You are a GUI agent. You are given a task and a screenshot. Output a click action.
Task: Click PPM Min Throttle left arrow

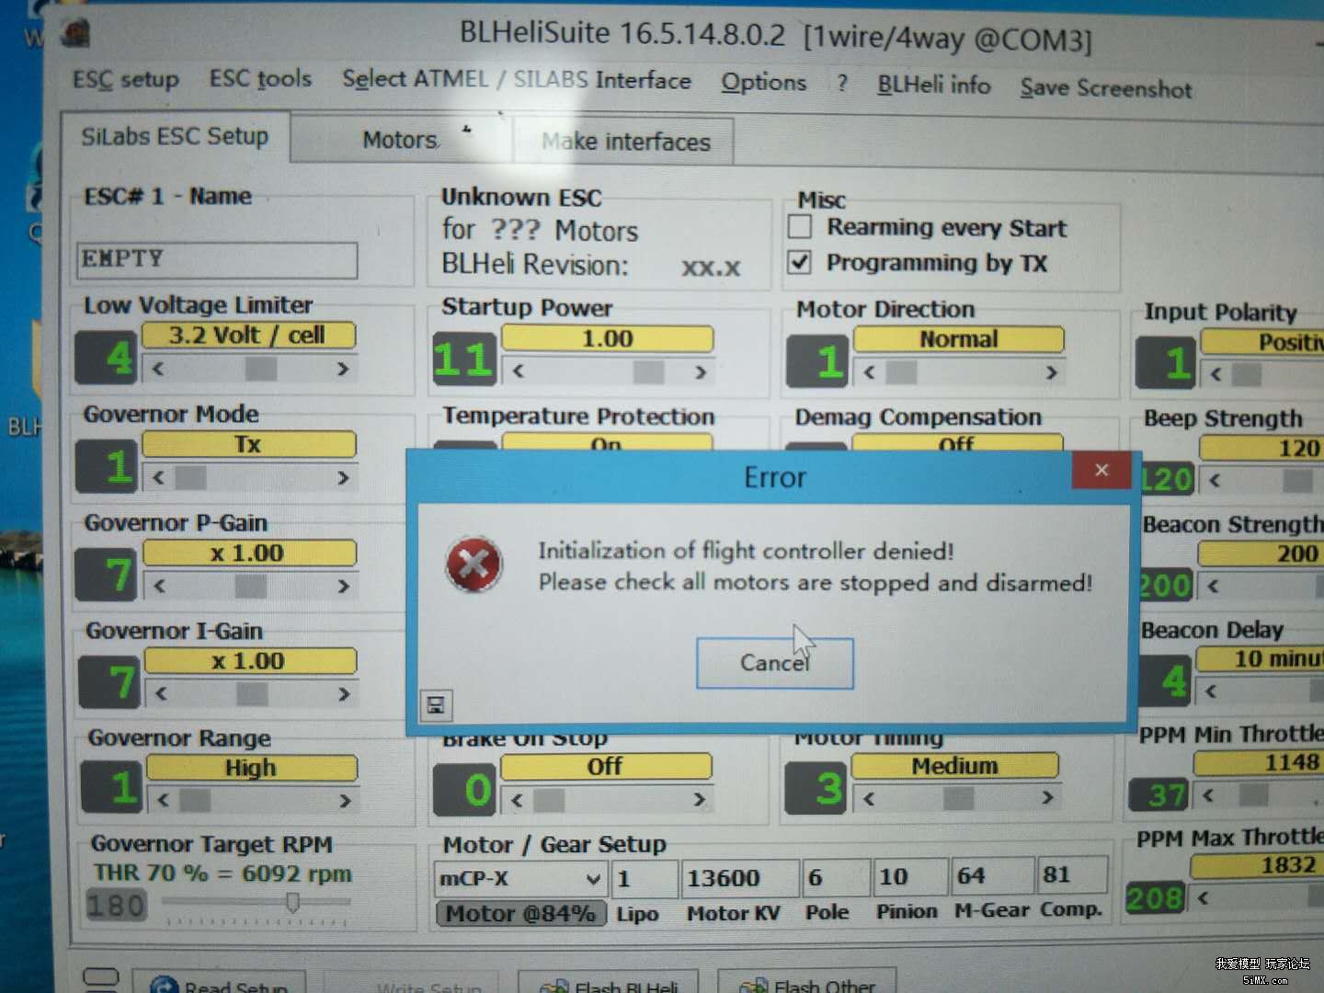point(1208,795)
